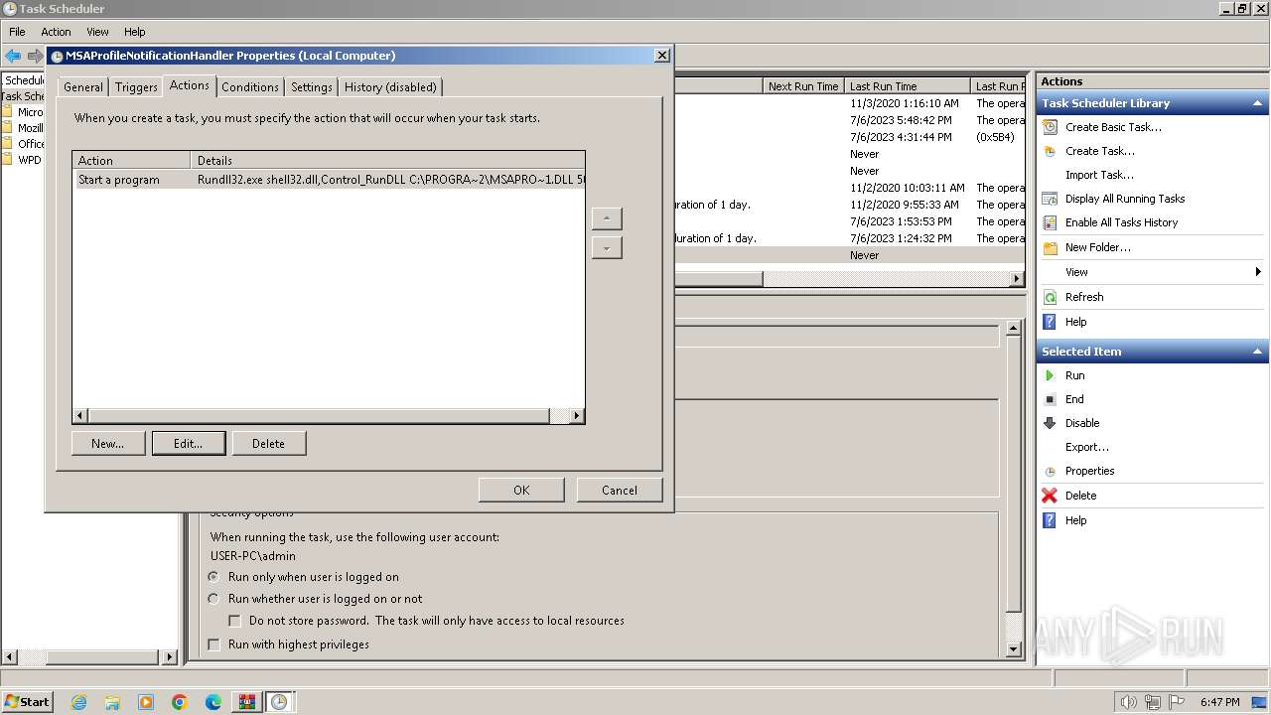Open Internet Explorer from taskbar
1271x715 pixels.
point(78,702)
